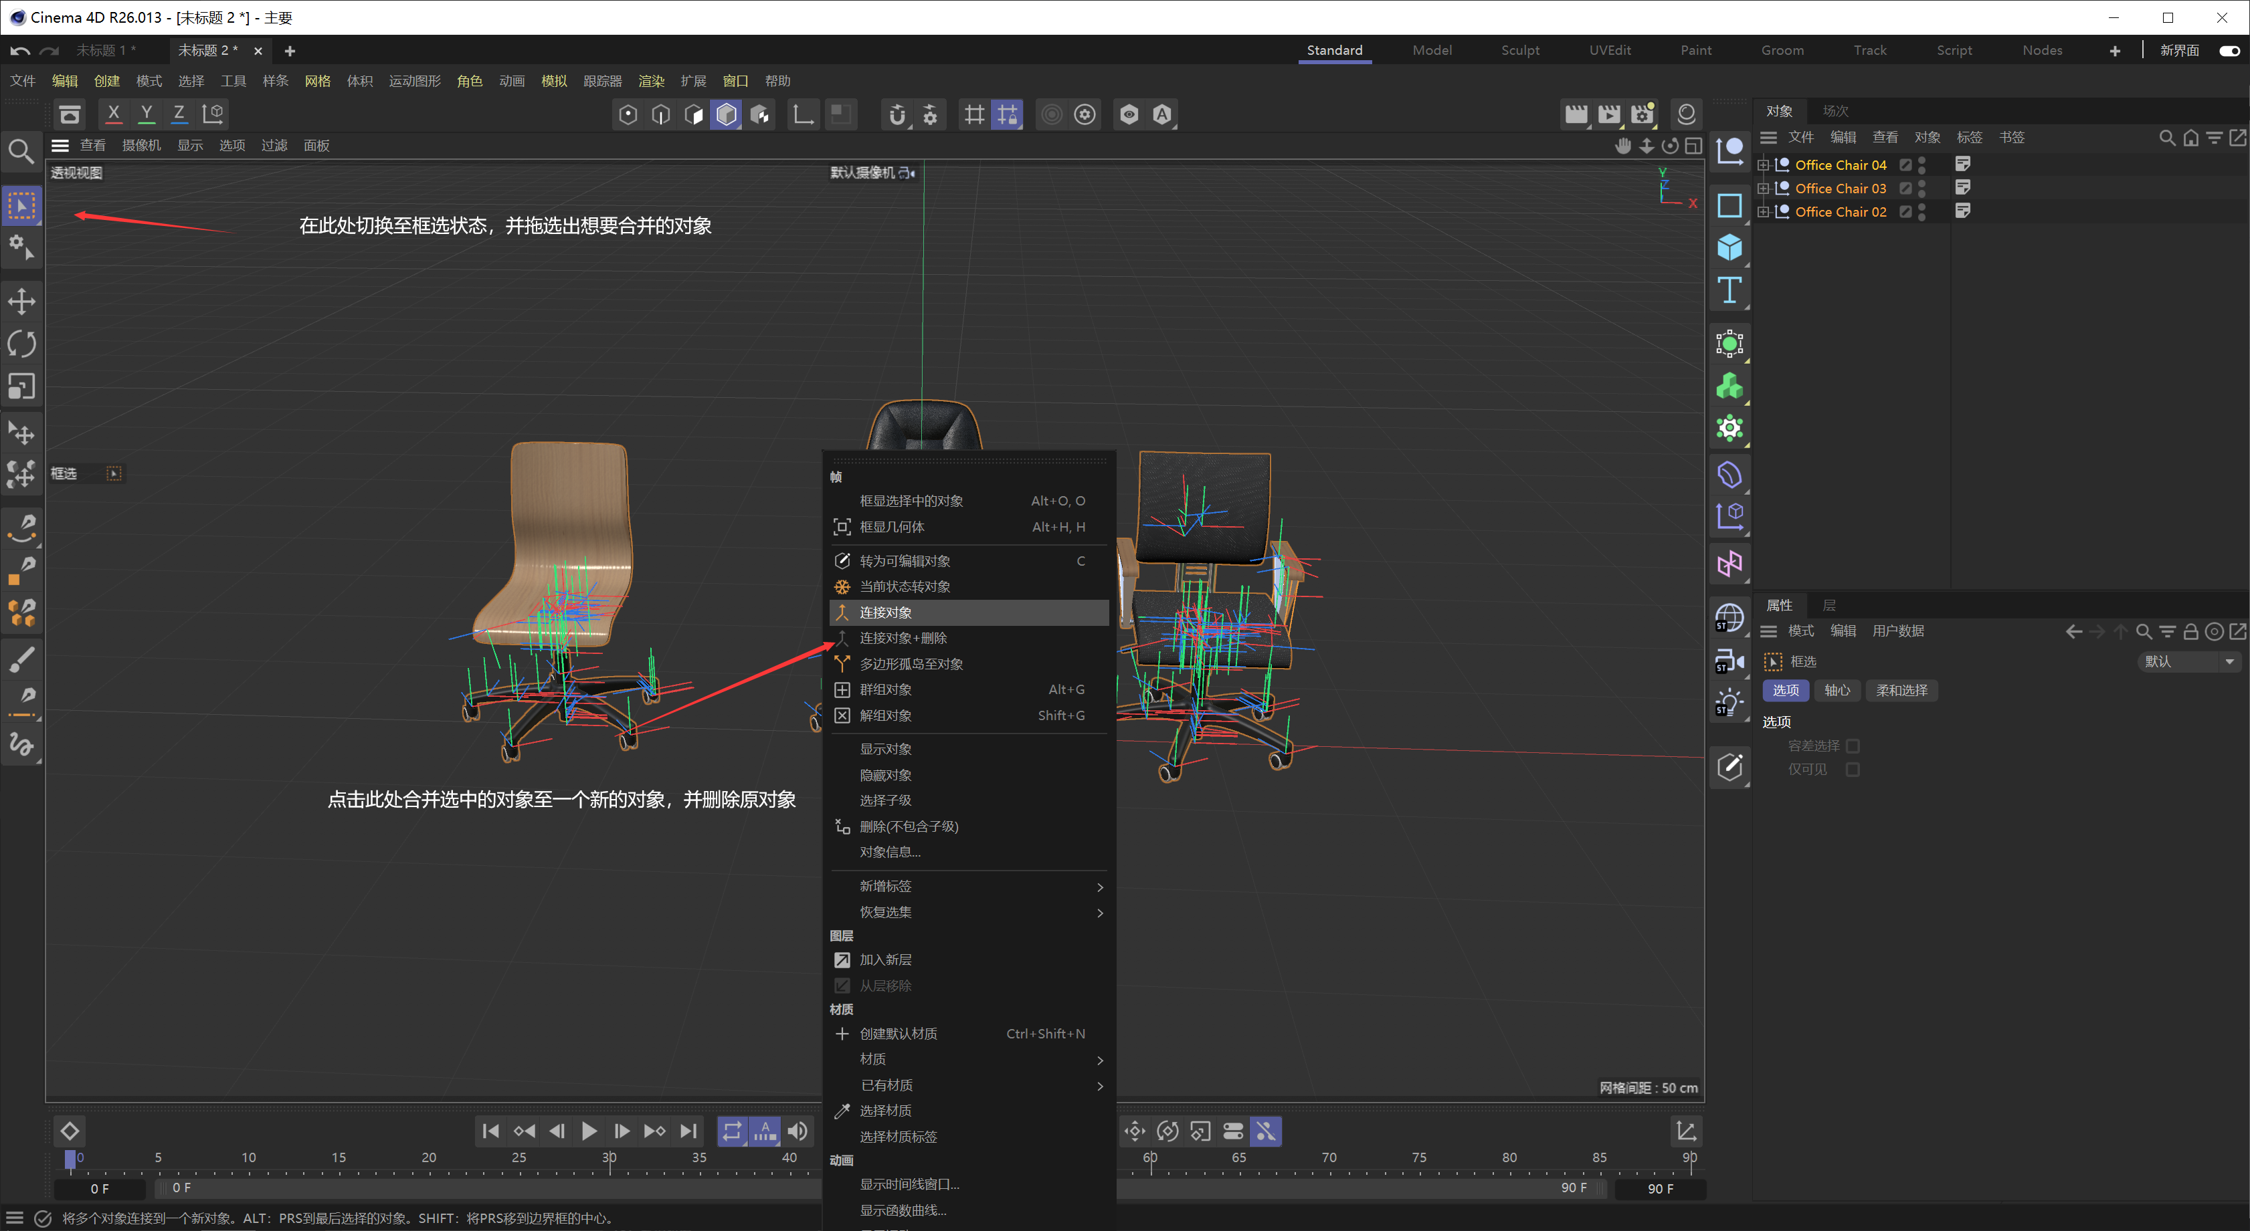Image resolution: width=2250 pixels, height=1231 pixels.
Task: Click the workplane grid icon
Action: [x=974, y=114]
